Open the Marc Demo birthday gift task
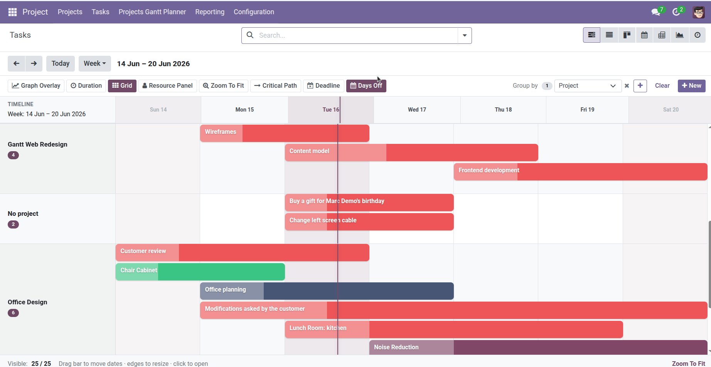 [x=369, y=202]
